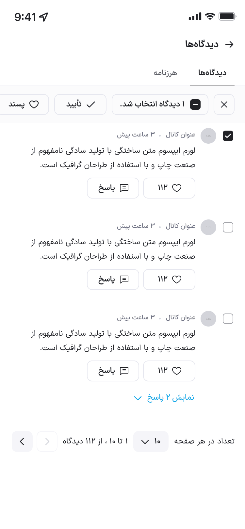
Task: Open the per-page count dropdown showing ۱۰
Action: tap(151, 441)
